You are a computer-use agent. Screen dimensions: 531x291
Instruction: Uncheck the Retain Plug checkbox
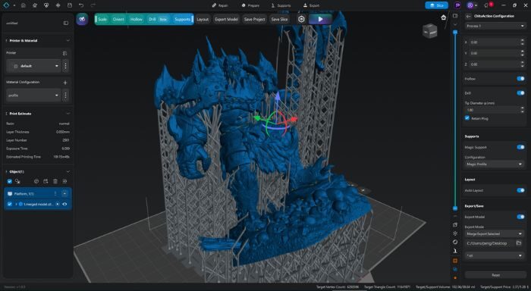[x=467, y=118]
